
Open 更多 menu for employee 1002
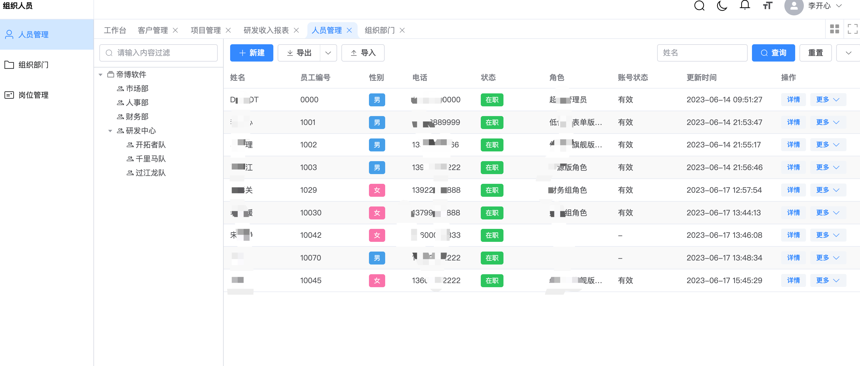tap(828, 144)
